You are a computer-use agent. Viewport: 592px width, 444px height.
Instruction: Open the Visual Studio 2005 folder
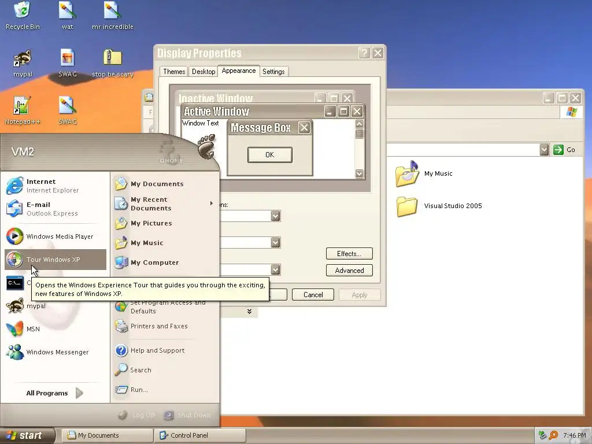[x=439, y=206]
